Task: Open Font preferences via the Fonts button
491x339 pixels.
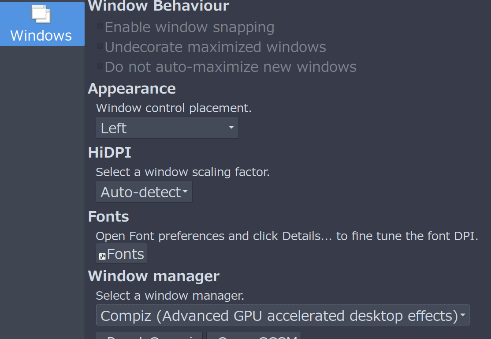Action: tap(122, 253)
